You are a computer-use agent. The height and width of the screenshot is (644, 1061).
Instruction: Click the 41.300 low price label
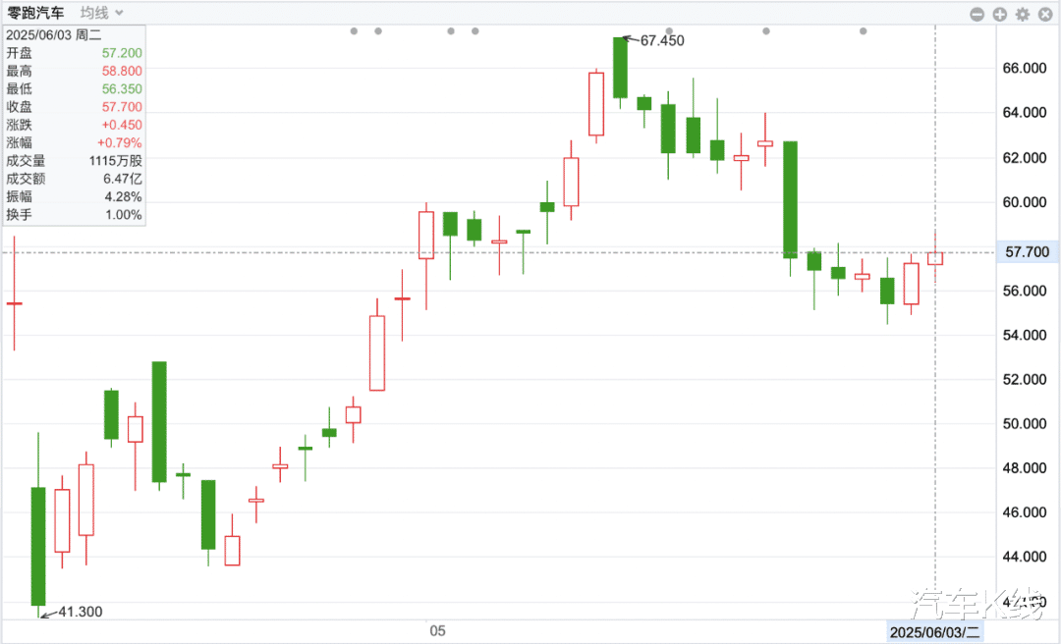80,612
